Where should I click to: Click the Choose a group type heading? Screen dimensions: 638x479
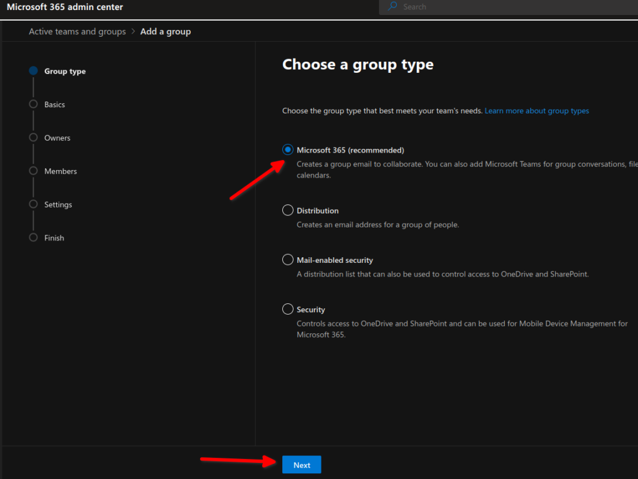tap(358, 64)
